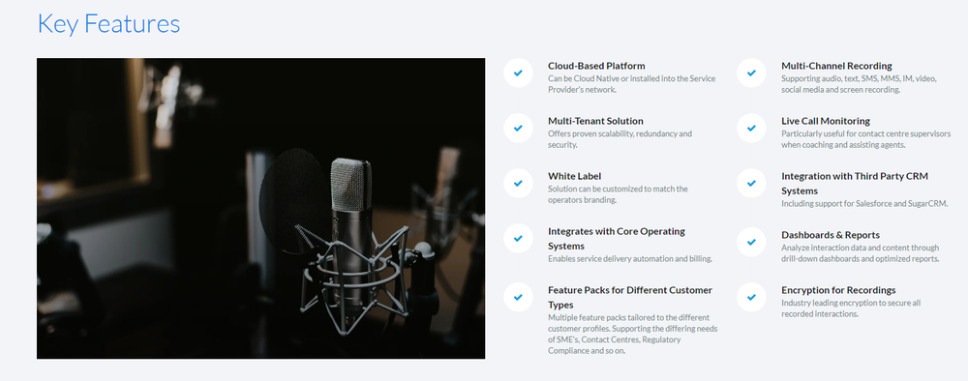
Task: Click checkmark icon beside Integrates with Core Operating Systems
Action: click(518, 239)
